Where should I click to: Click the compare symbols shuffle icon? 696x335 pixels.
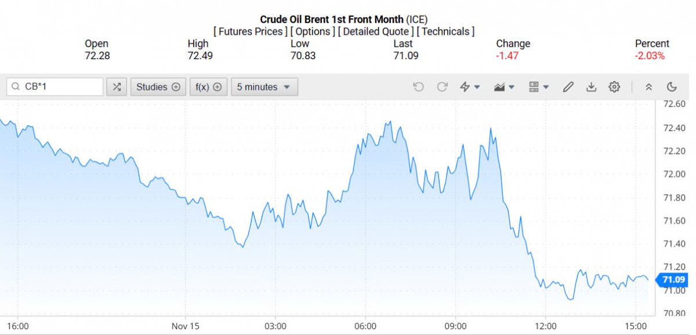tap(117, 87)
